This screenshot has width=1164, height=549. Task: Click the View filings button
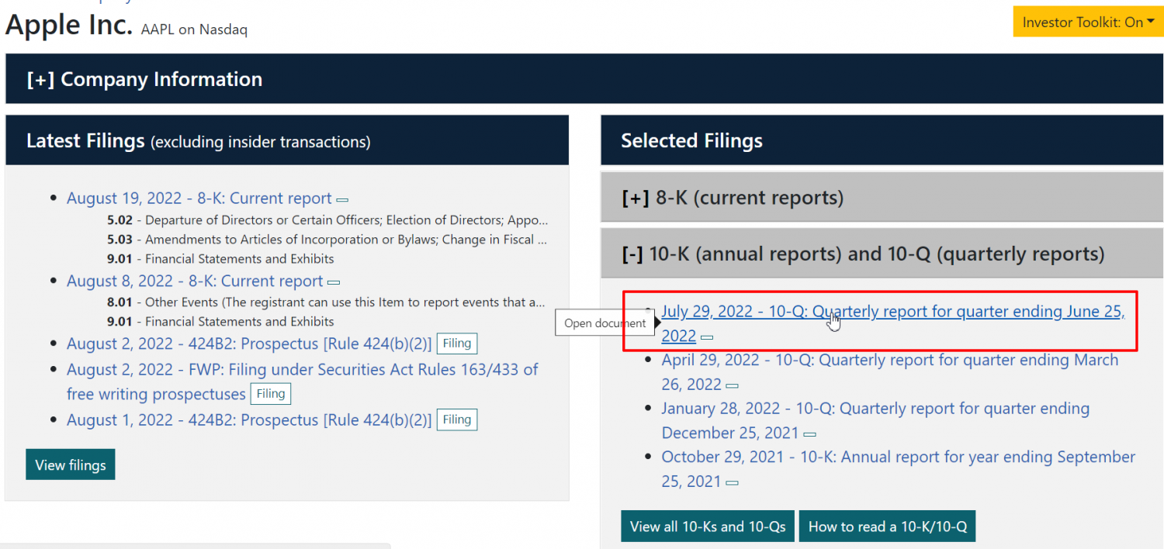click(x=71, y=465)
